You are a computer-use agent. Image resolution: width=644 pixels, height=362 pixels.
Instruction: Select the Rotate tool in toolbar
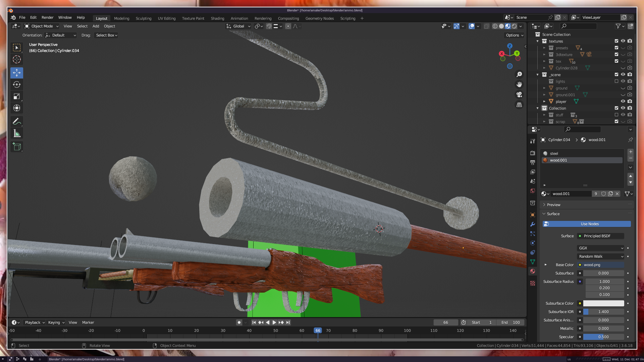pyautogui.click(x=17, y=84)
